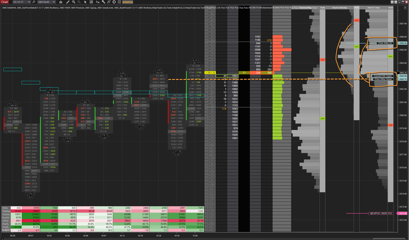The height and width of the screenshot is (240, 409).
Task: Click the 2,581.50 bar high label
Action: [x=50, y=92]
